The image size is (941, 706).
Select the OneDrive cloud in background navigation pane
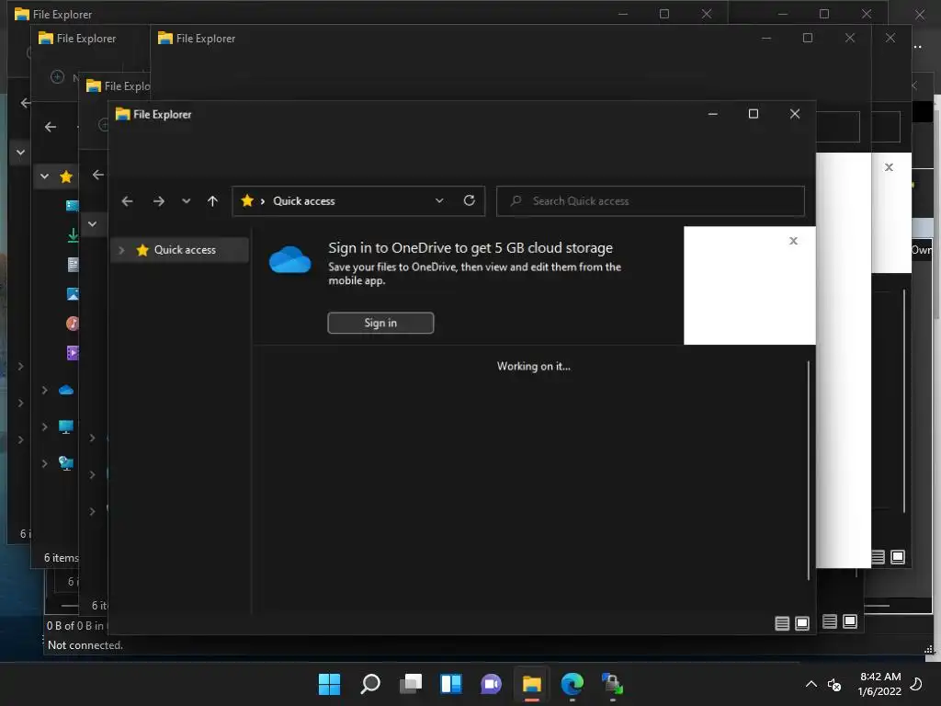tap(66, 390)
